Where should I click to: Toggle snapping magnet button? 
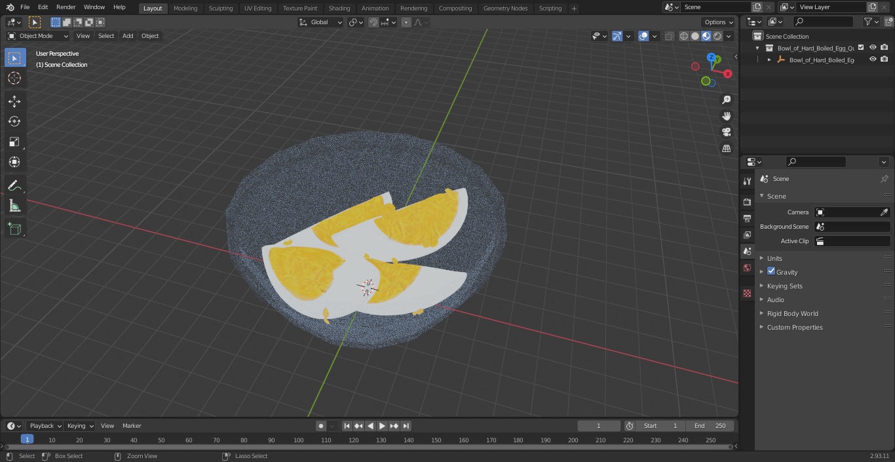pos(373,22)
